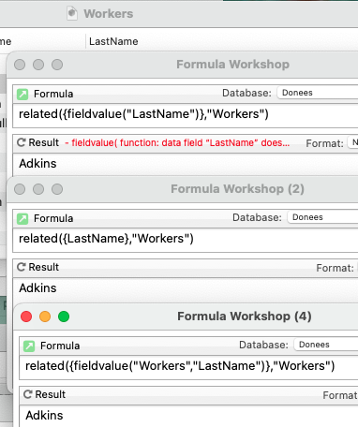
Task: Open Database dropdown showing Donees in Formula Workshop
Action: click(318, 93)
